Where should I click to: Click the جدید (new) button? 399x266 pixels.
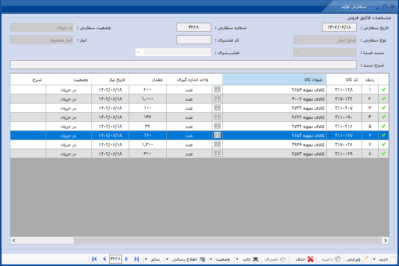387,259
